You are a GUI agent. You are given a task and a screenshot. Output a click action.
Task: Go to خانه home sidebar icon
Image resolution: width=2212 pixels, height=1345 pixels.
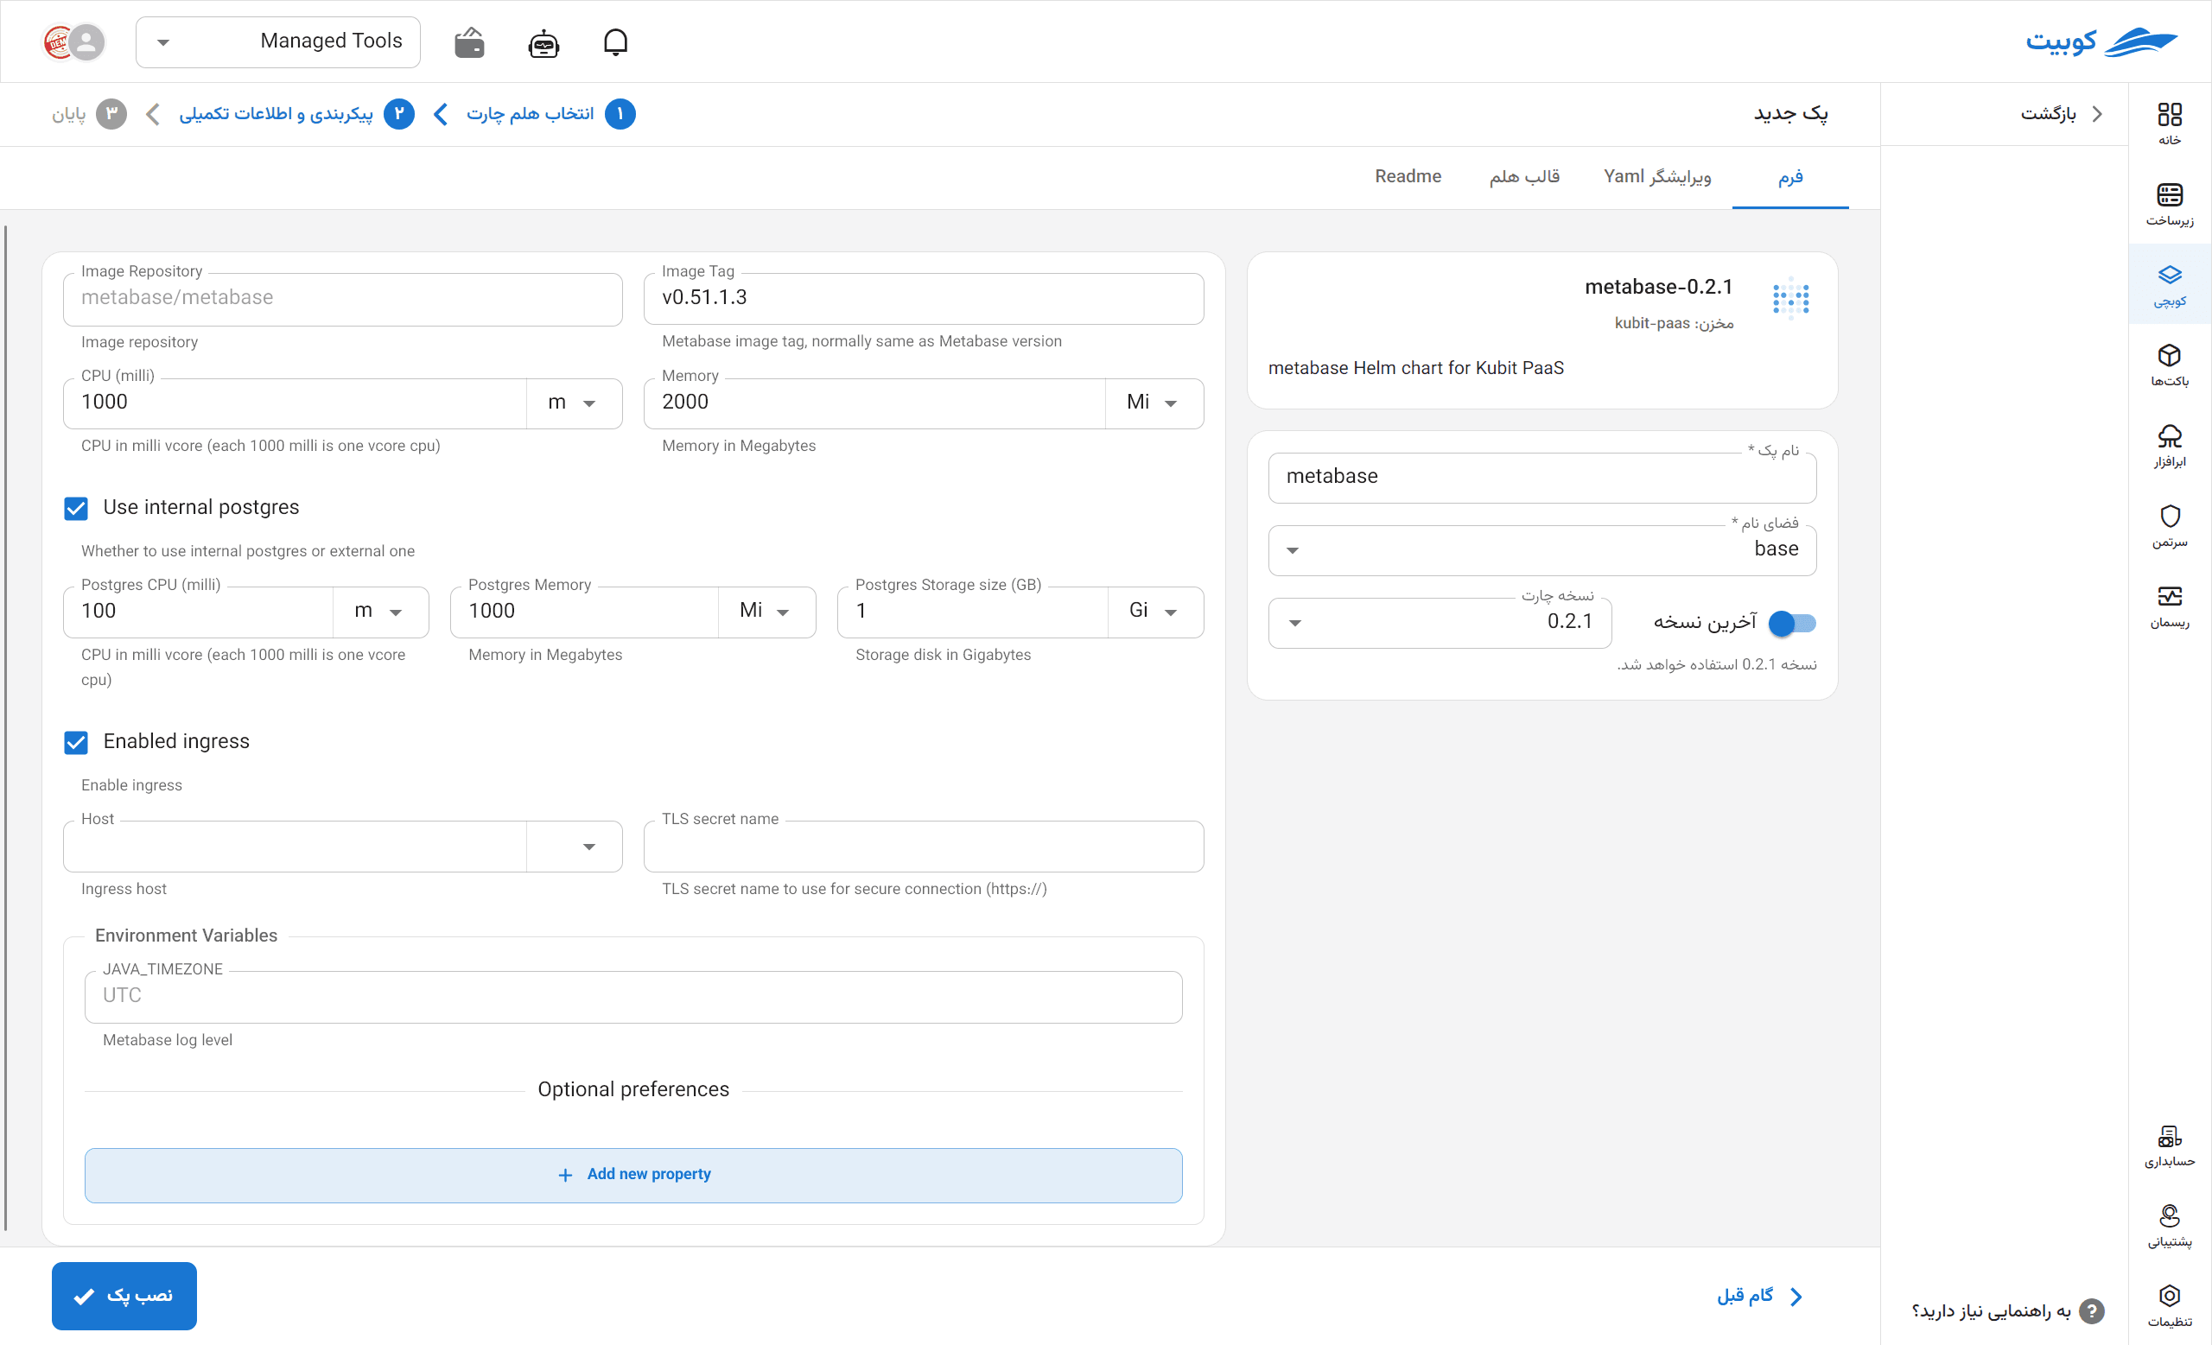pos(2169,123)
